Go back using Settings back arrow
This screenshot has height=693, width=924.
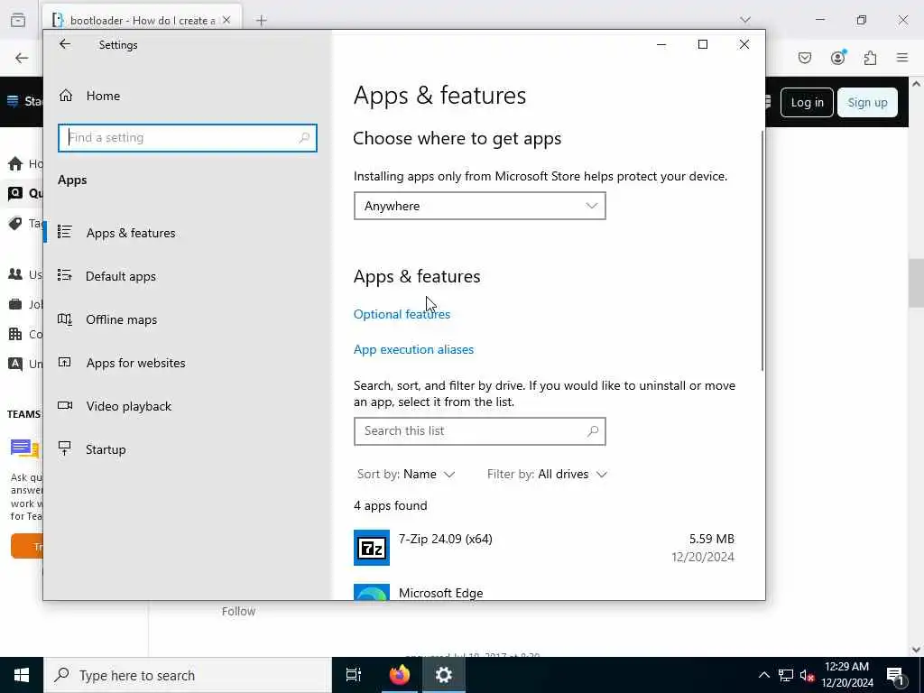click(x=65, y=44)
